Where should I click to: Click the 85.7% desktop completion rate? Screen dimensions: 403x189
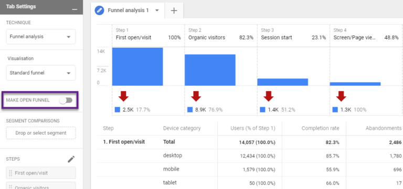(x=333, y=156)
